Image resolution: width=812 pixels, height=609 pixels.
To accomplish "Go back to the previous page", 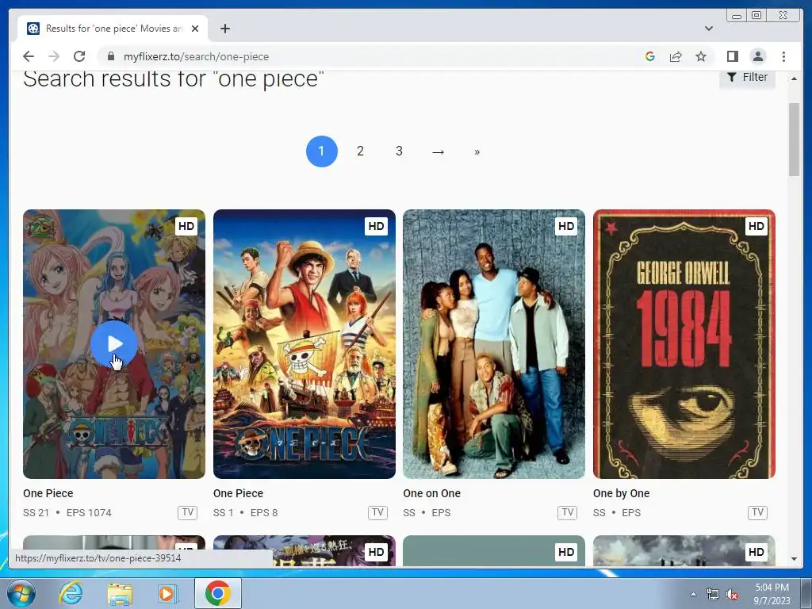I will (29, 56).
